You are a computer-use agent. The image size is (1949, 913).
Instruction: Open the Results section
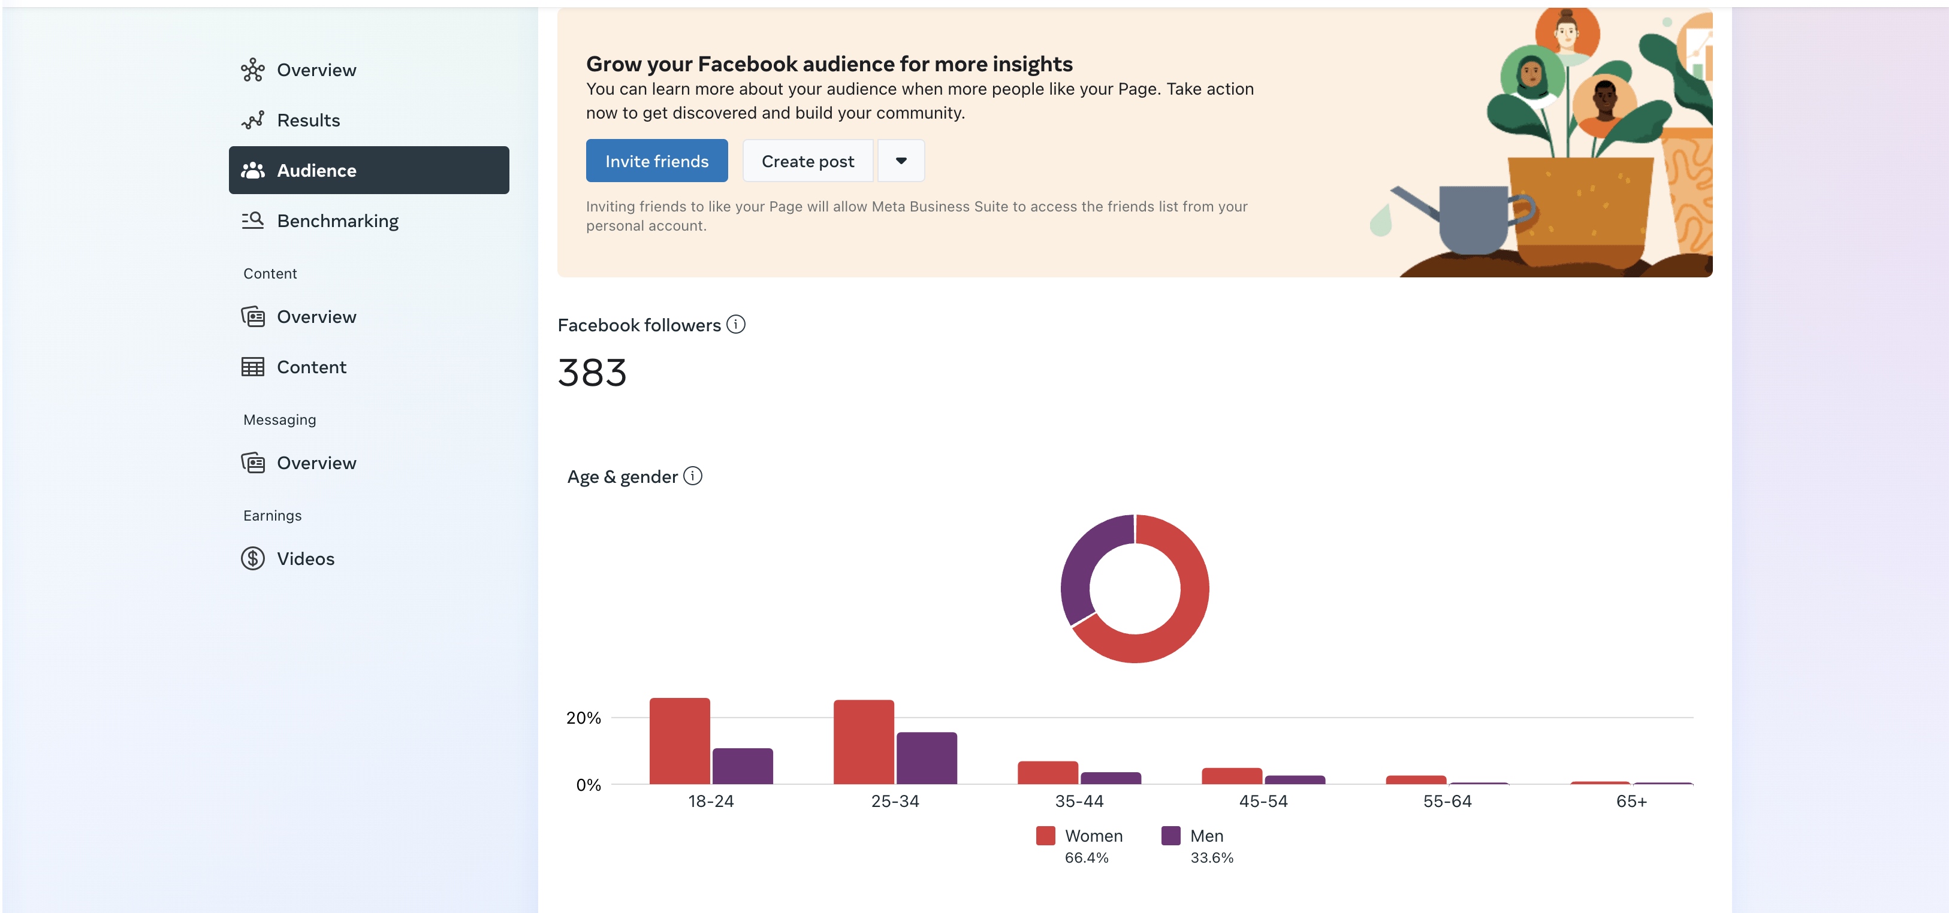[308, 120]
